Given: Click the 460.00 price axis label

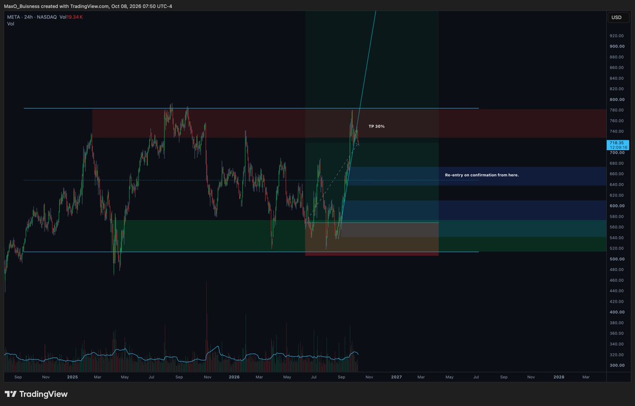Looking at the screenshot, I should point(616,280).
